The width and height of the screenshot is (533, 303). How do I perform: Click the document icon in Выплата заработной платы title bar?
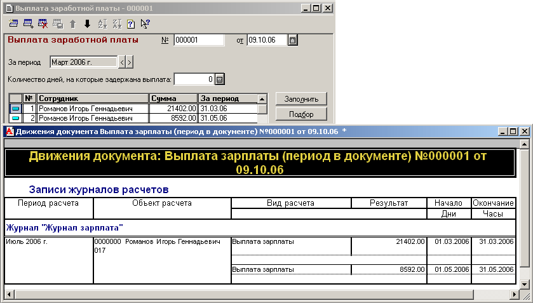click(10, 8)
